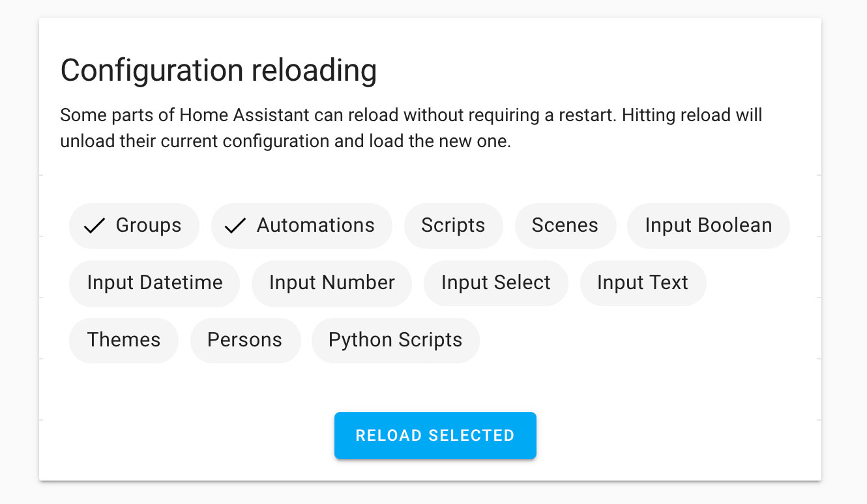Toggle the Persons chip
The width and height of the screenshot is (867, 504).
(244, 340)
